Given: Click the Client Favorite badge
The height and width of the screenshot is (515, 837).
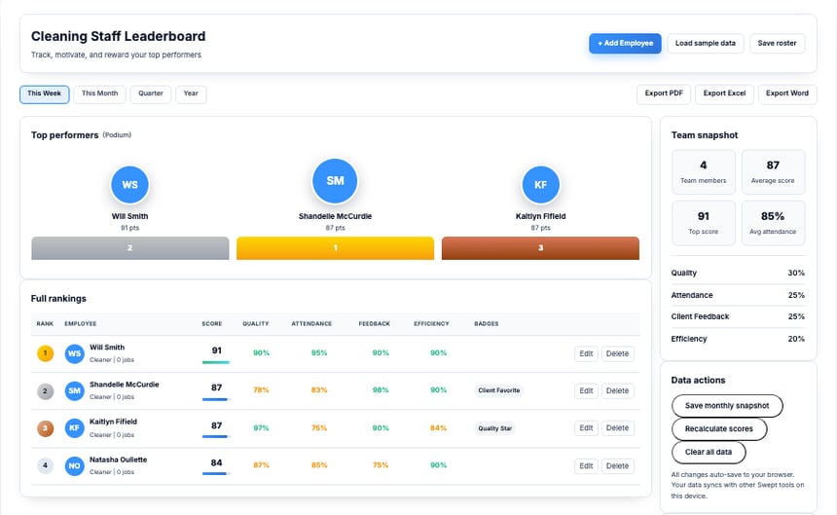Looking at the screenshot, I should tap(498, 390).
